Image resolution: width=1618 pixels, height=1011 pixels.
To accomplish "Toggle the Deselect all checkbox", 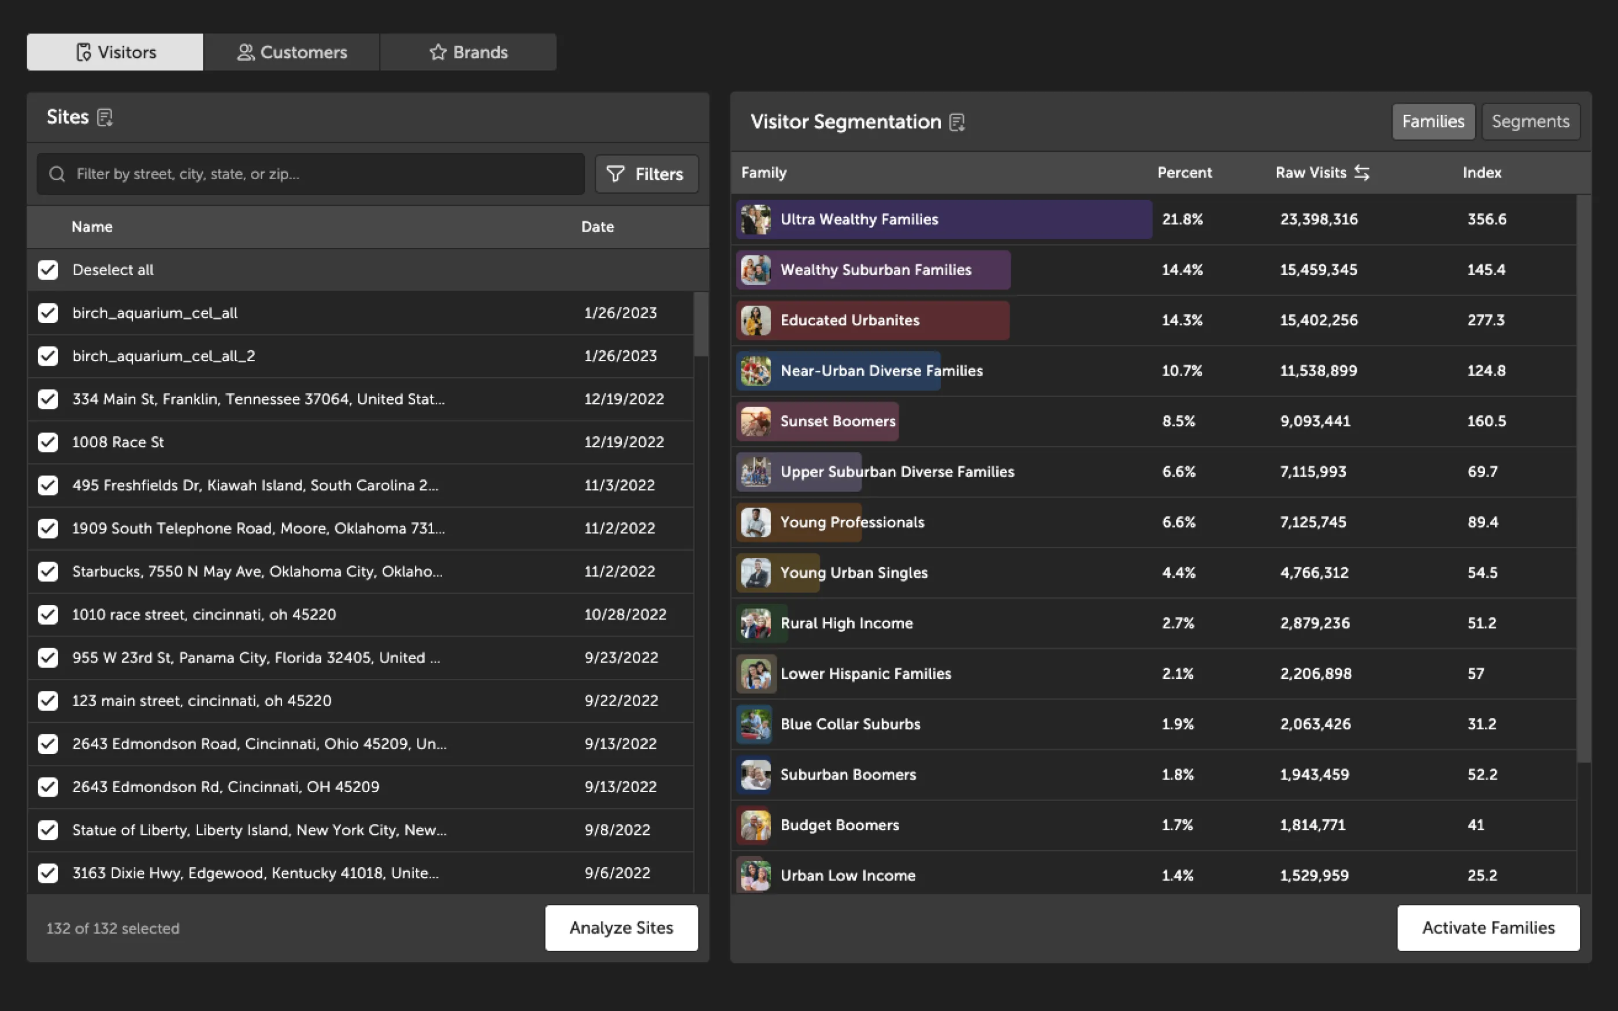I will coord(48,270).
